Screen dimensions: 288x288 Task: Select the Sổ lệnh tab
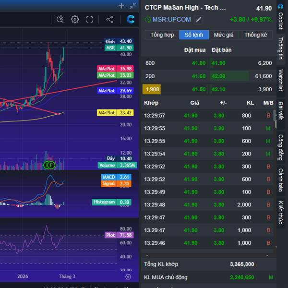coord(194,35)
